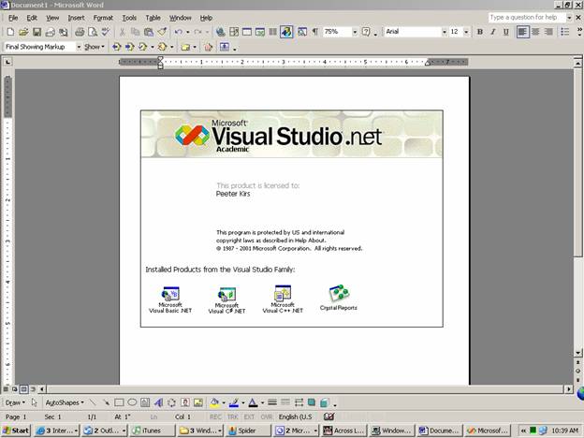Open the Font Color dropdown arrow
The width and height of the screenshot is (584, 438).
coord(262,402)
